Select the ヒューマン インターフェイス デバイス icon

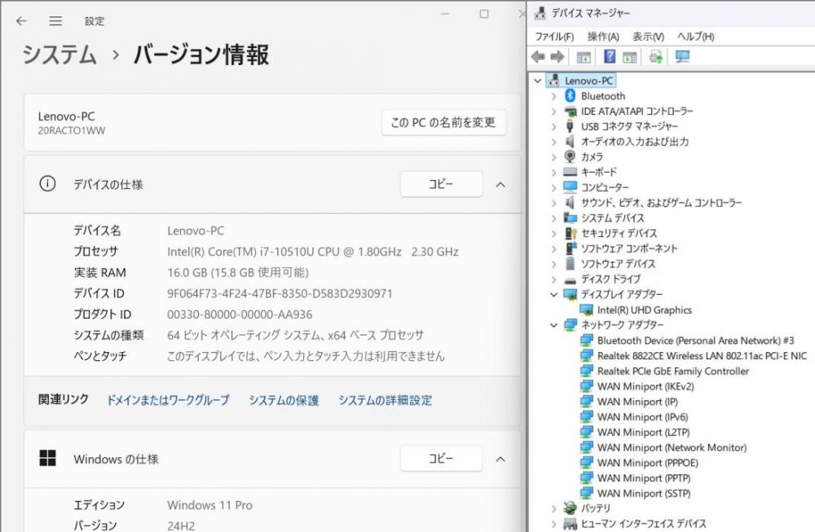(570, 523)
